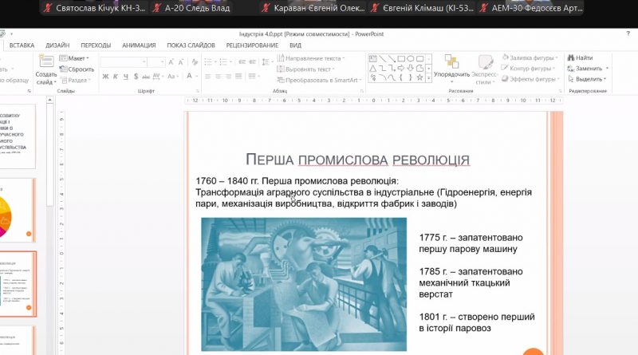638x355 pixels.
Task: Select the star shape in gallery
Action: point(420,77)
